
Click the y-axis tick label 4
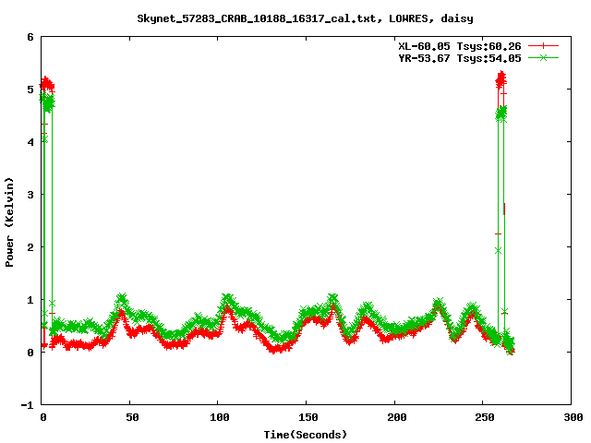point(30,142)
